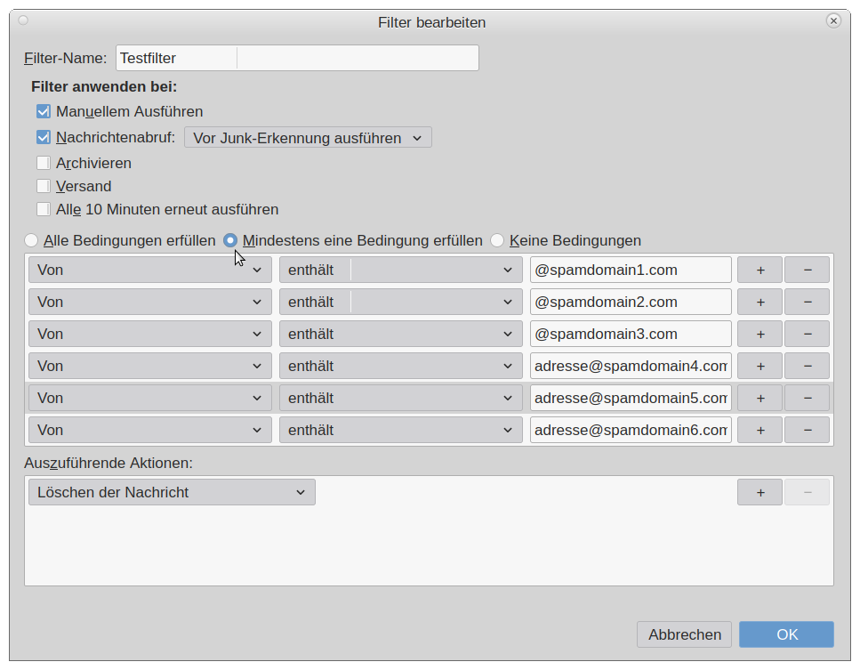Click the Abbrechen button
The width and height of the screenshot is (860, 670).
pyautogui.click(x=684, y=634)
